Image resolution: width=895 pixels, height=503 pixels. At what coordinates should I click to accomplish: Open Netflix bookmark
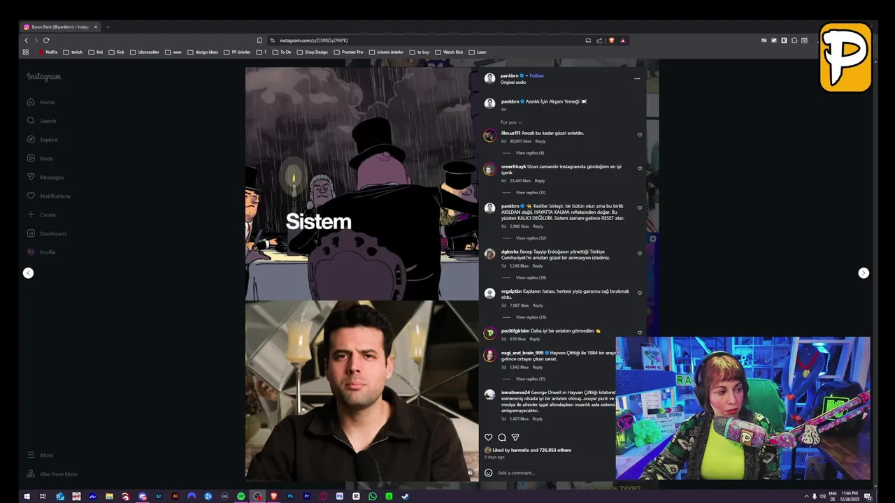pyautogui.click(x=48, y=52)
